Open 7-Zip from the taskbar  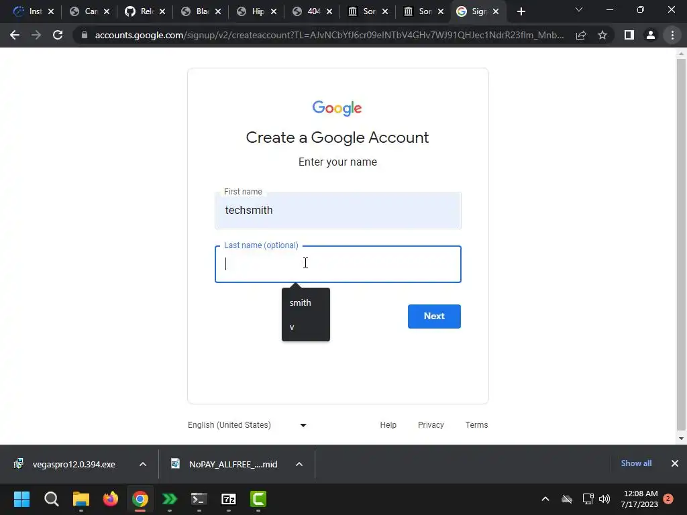click(x=229, y=499)
